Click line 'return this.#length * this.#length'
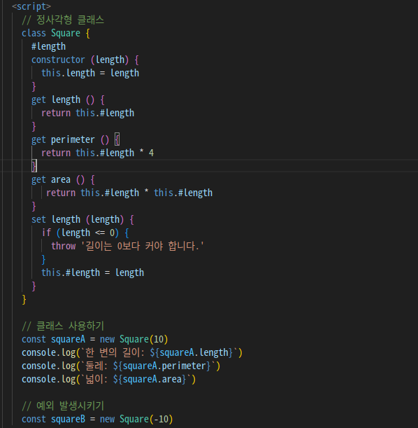418x428 pixels. point(129,193)
